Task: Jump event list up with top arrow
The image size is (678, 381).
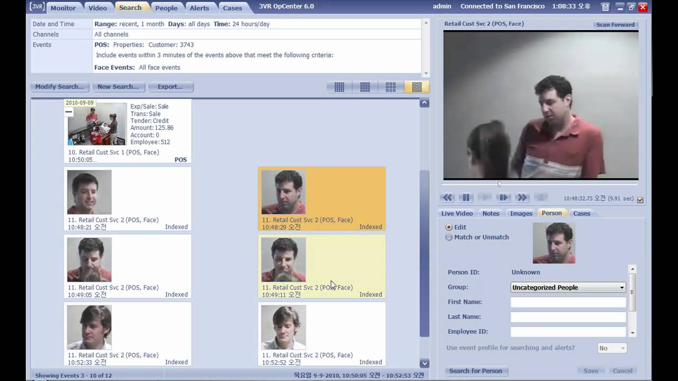Action: click(x=424, y=103)
